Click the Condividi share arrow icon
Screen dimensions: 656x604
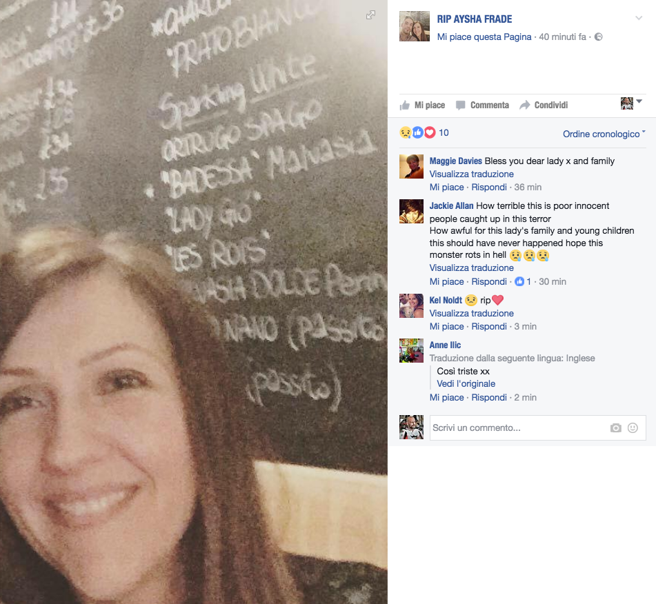[x=525, y=105]
